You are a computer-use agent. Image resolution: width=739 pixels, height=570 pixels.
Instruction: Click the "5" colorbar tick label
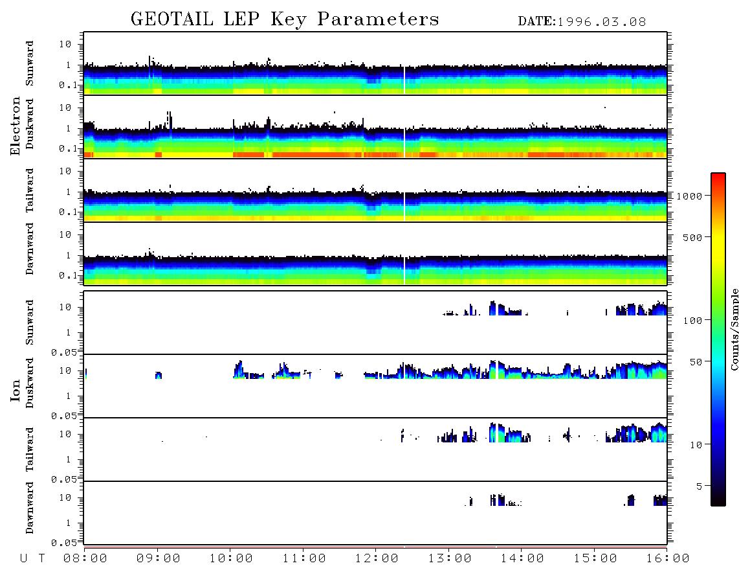[x=700, y=486]
